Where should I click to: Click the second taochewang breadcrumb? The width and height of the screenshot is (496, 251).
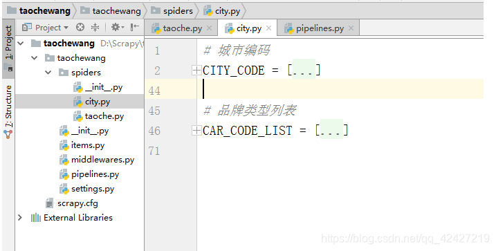click(111, 11)
